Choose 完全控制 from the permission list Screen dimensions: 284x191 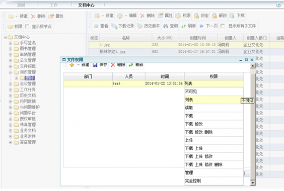point(214,181)
